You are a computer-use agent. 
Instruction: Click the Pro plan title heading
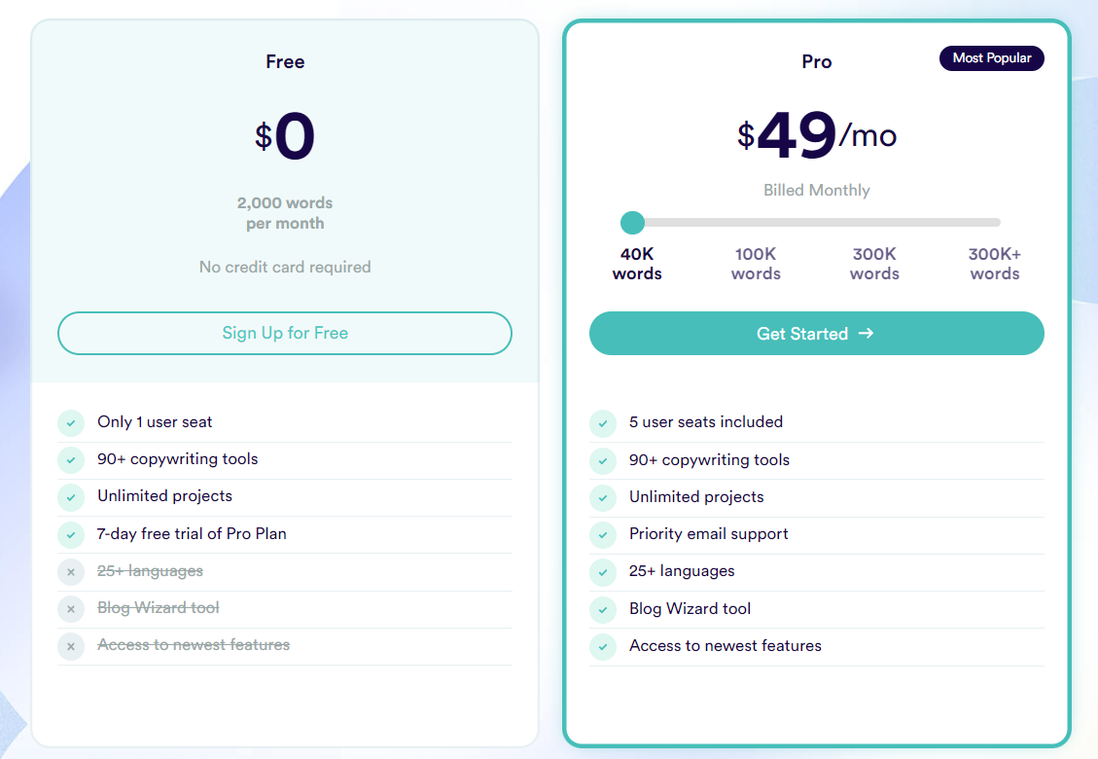click(x=817, y=61)
